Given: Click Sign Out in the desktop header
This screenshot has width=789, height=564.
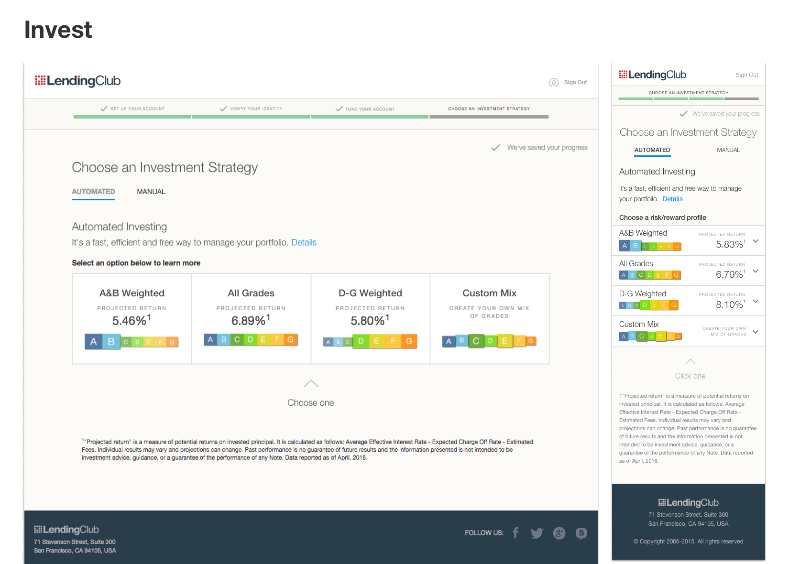Looking at the screenshot, I should coord(575,82).
